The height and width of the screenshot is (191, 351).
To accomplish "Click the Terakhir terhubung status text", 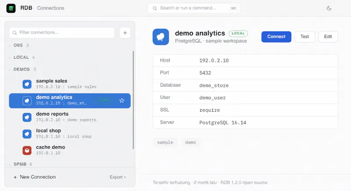I will (171, 183).
